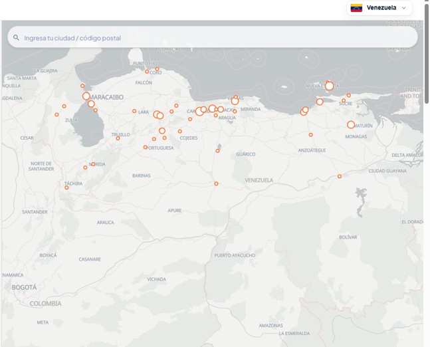Select the small marker left of Miranda label
The image size is (430, 347).
click(x=235, y=112)
